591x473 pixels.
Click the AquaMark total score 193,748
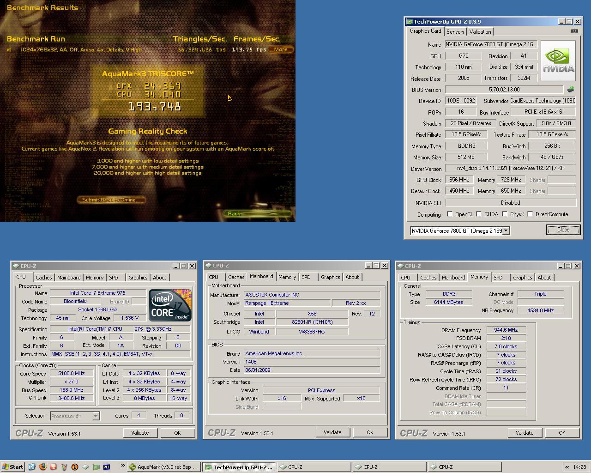click(x=155, y=107)
